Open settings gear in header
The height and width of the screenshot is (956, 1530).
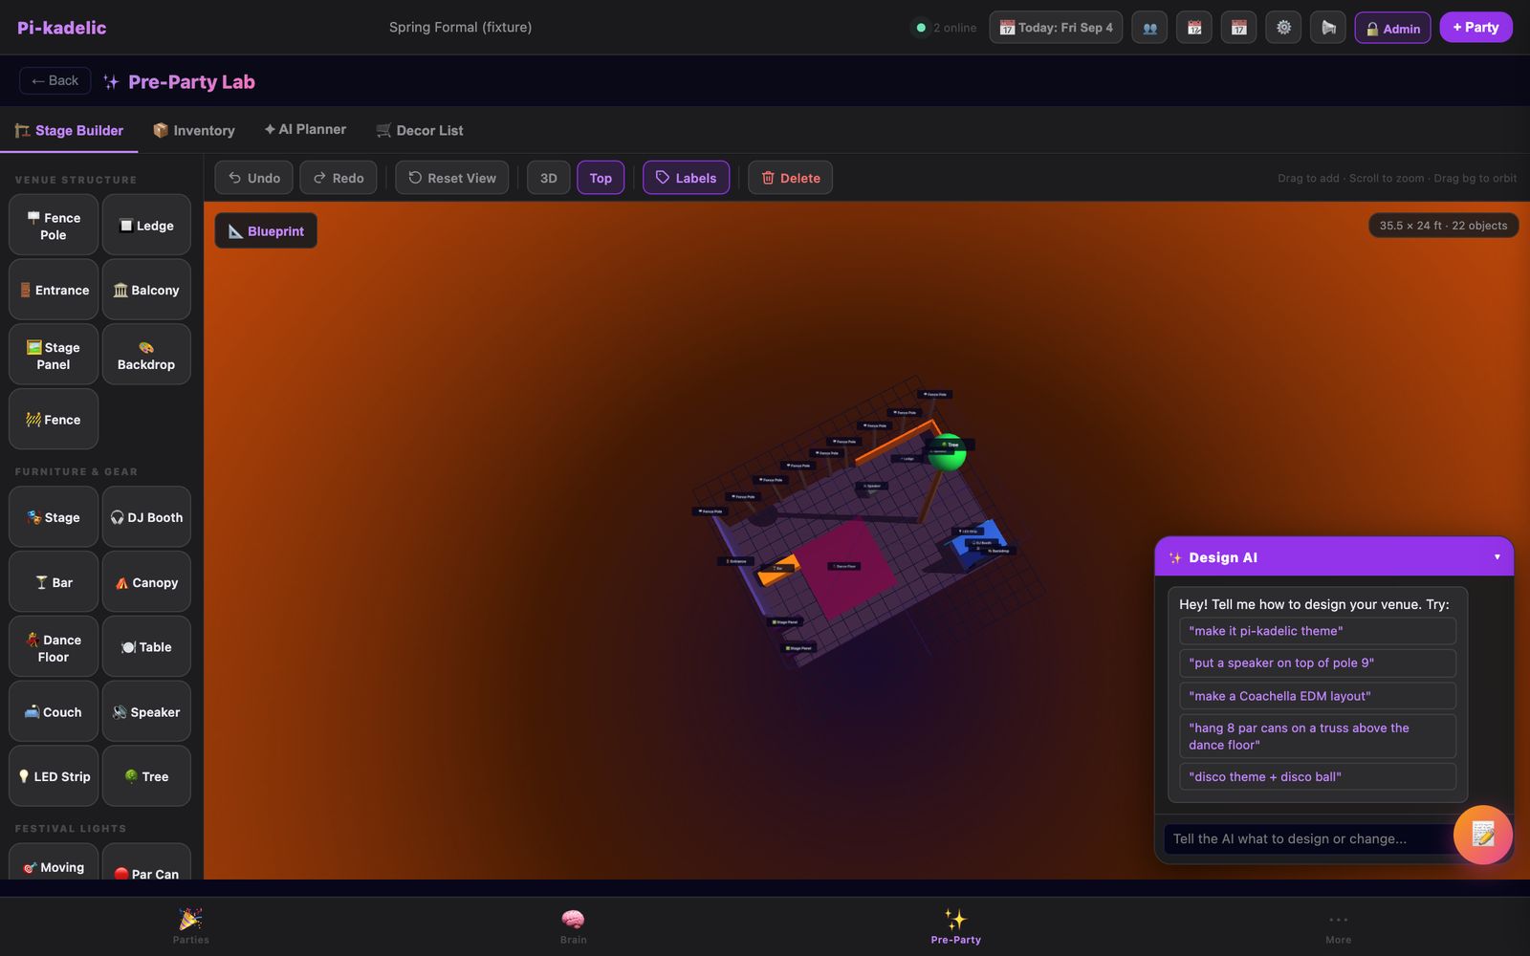click(1283, 28)
